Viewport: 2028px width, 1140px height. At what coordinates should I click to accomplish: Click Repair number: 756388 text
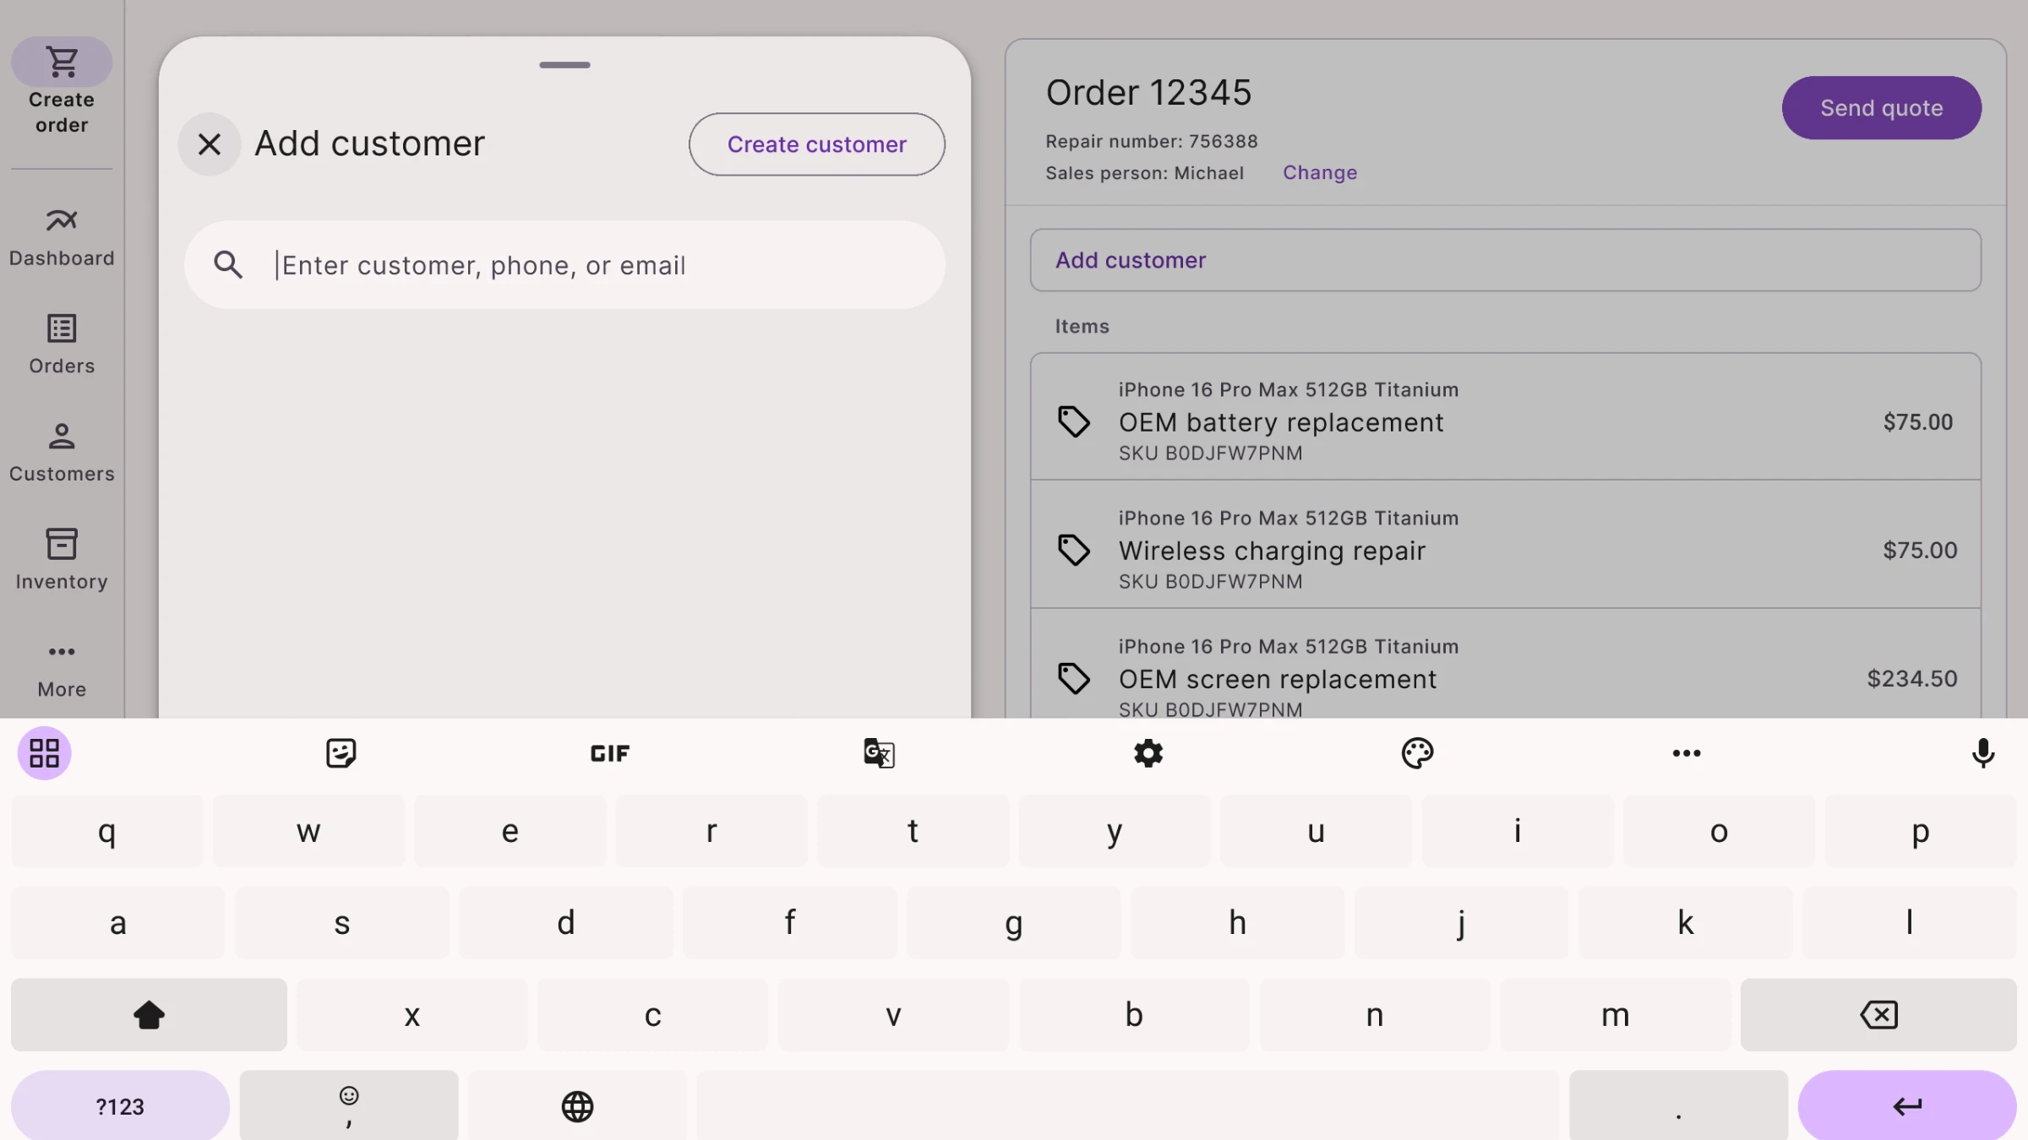[x=1152, y=141]
